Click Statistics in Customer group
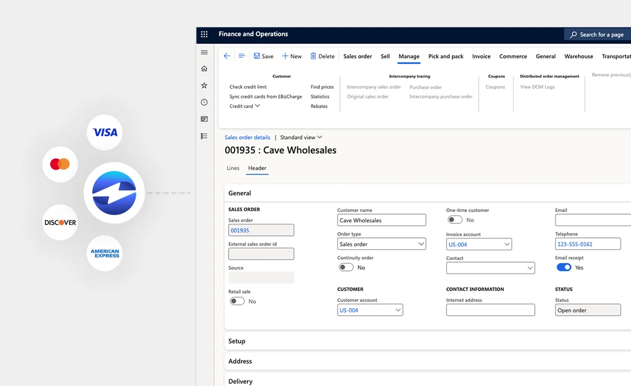Image resolution: width=631 pixels, height=386 pixels. (x=320, y=96)
